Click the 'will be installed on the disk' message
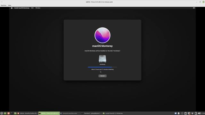Screen dimensions: 205x115 (102, 51)
